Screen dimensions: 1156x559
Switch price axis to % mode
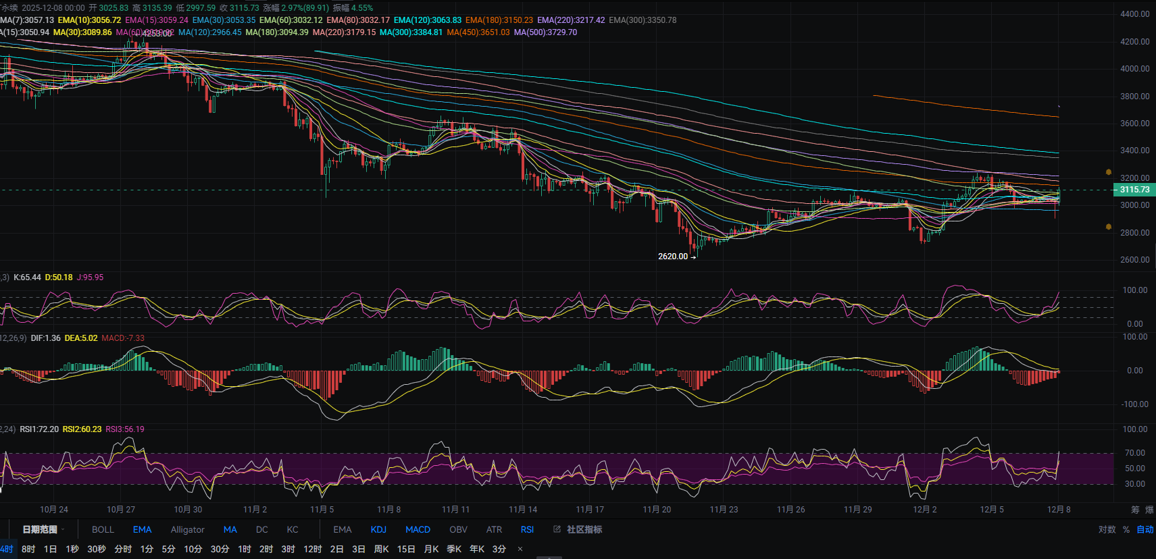click(x=1126, y=529)
